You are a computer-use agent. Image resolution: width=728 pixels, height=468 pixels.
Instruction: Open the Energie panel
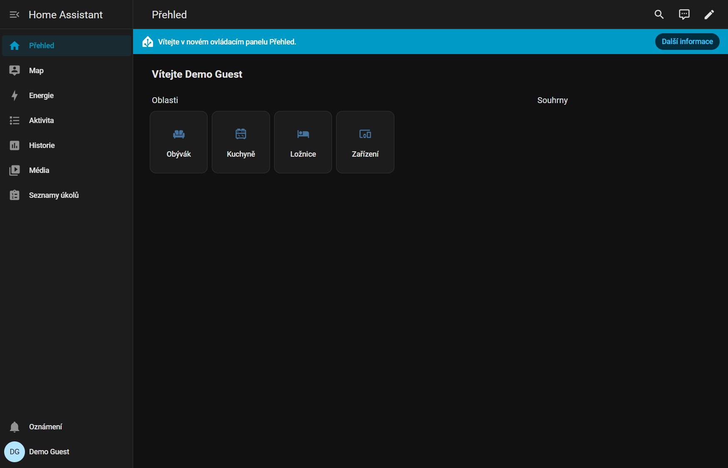coord(67,96)
